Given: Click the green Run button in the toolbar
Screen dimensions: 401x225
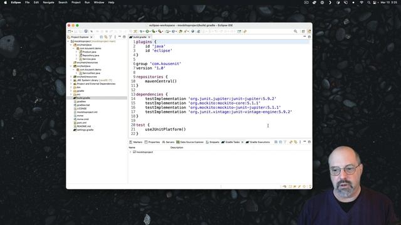Looking at the screenshot, I should (147, 31).
